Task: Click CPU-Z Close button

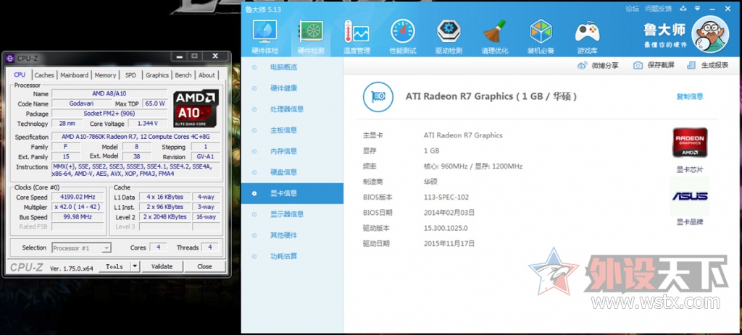Action: (x=204, y=266)
